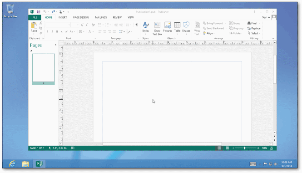
Task: Open Internet Explorer from the taskbar
Action: [x=12, y=164]
